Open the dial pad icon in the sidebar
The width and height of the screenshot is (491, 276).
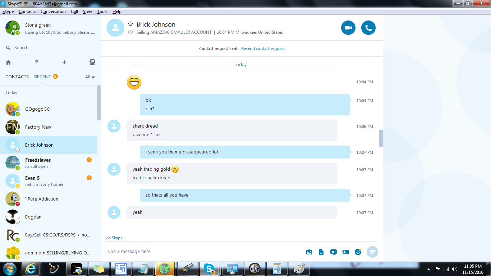pyautogui.click(x=36, y=62)
